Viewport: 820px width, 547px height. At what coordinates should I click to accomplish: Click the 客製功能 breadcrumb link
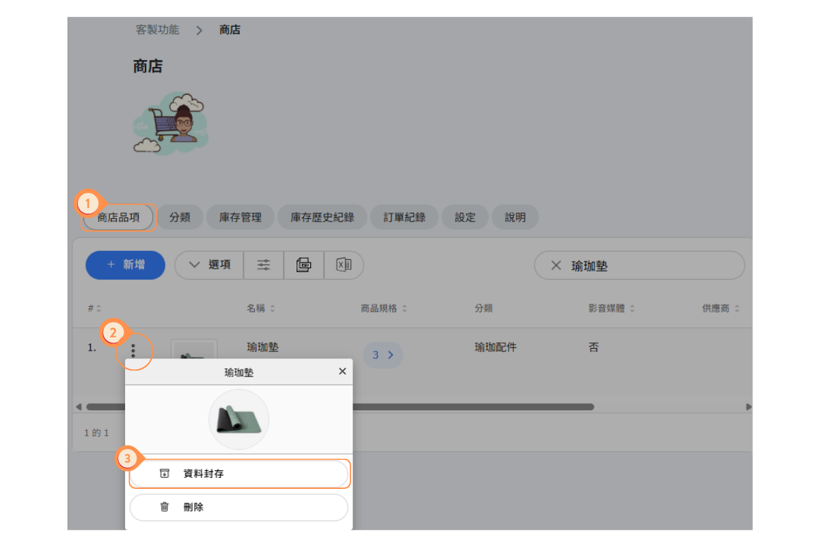157,30
